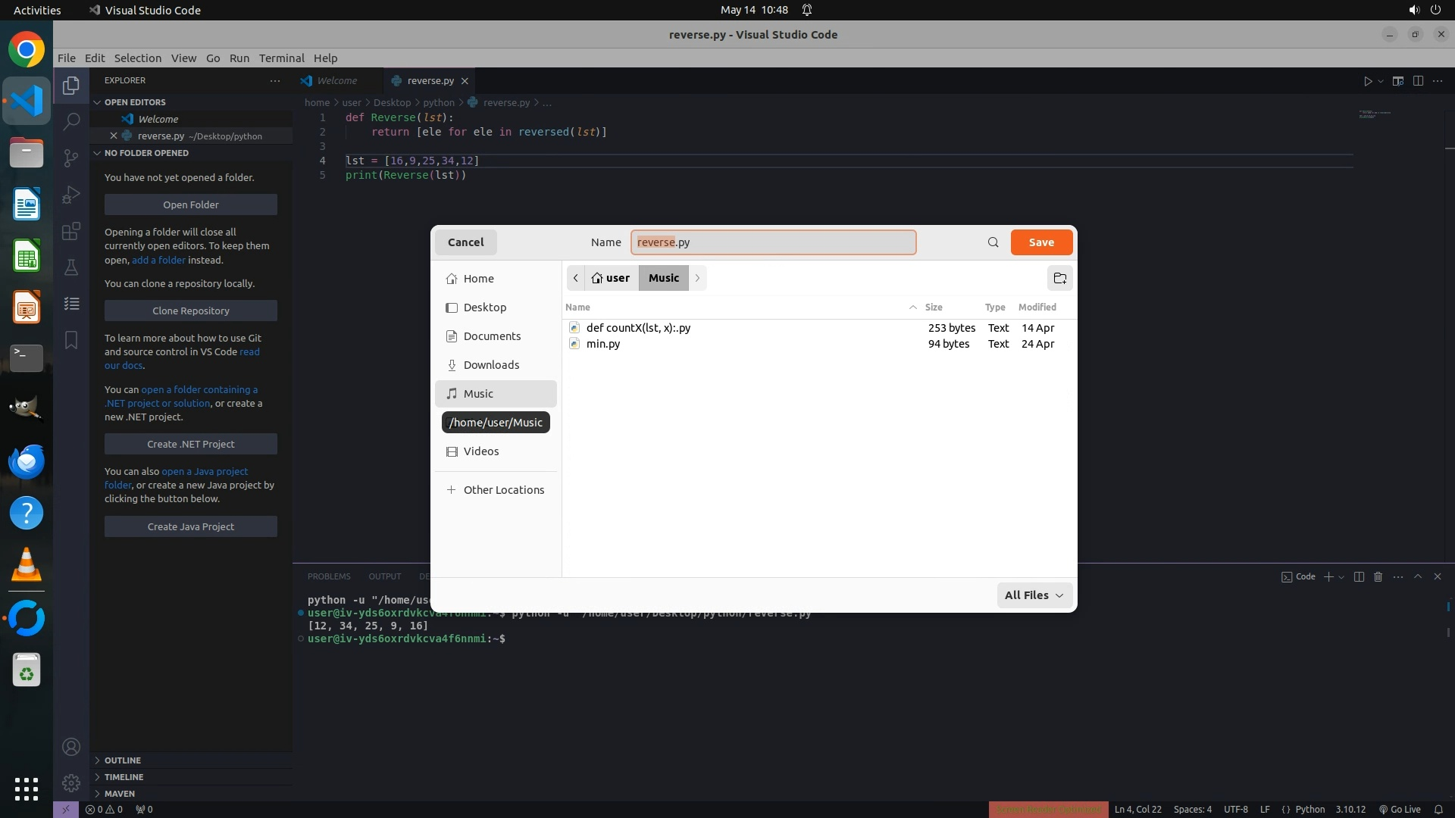Screen dimensions: 1455x818
Task: Toggle the split editor layout icon
Action: [x=1418, y=81]
